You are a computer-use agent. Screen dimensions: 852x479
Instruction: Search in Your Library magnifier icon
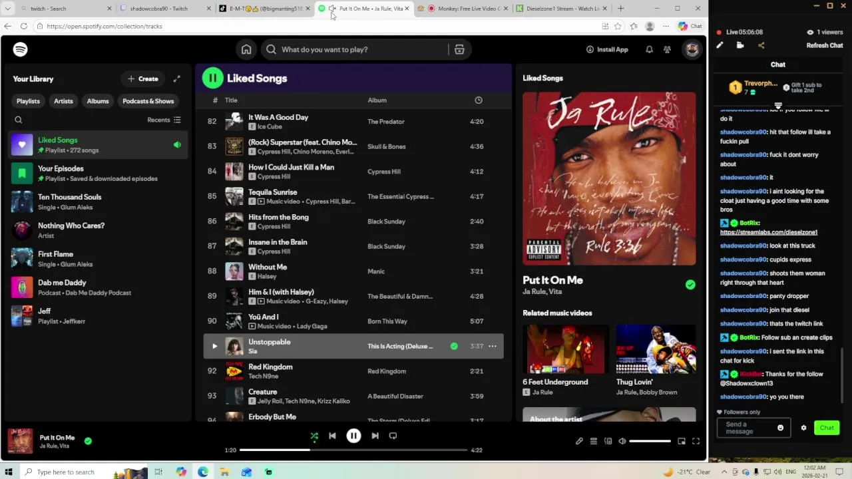pyautogui.click(x=19, y=120)
